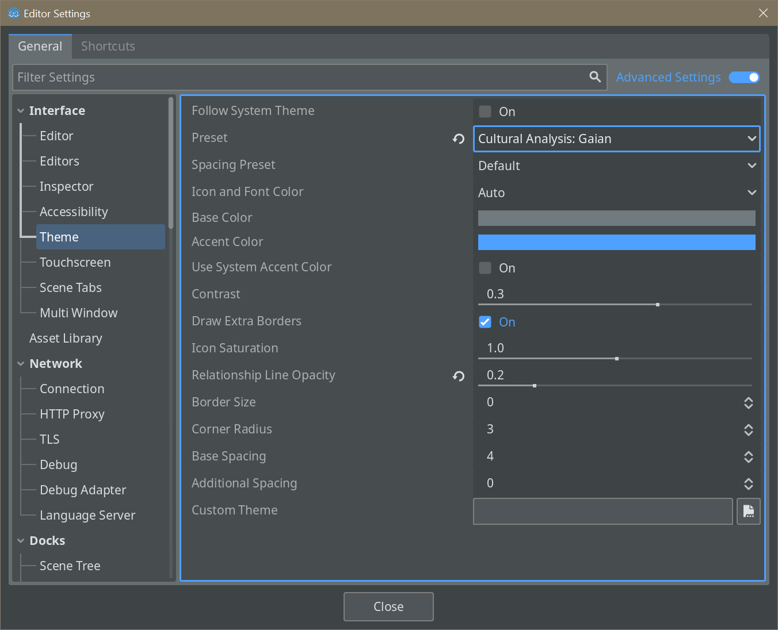Collapse the Network section
The image size is (778, 630).
click(21, 364)
